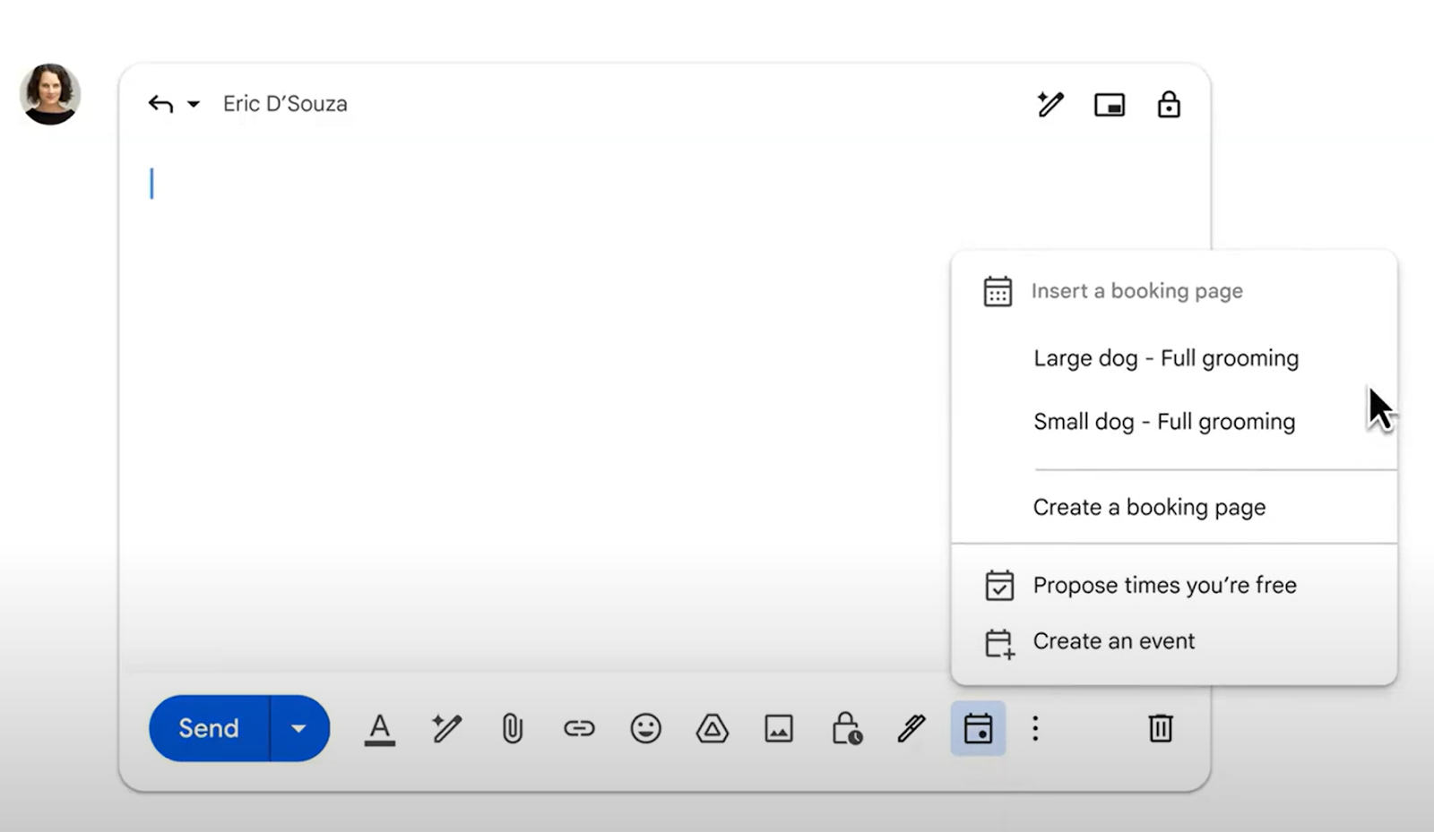1434x832 pixels.
Task: Insert an emoji into the email
Action: click(644, 728)
